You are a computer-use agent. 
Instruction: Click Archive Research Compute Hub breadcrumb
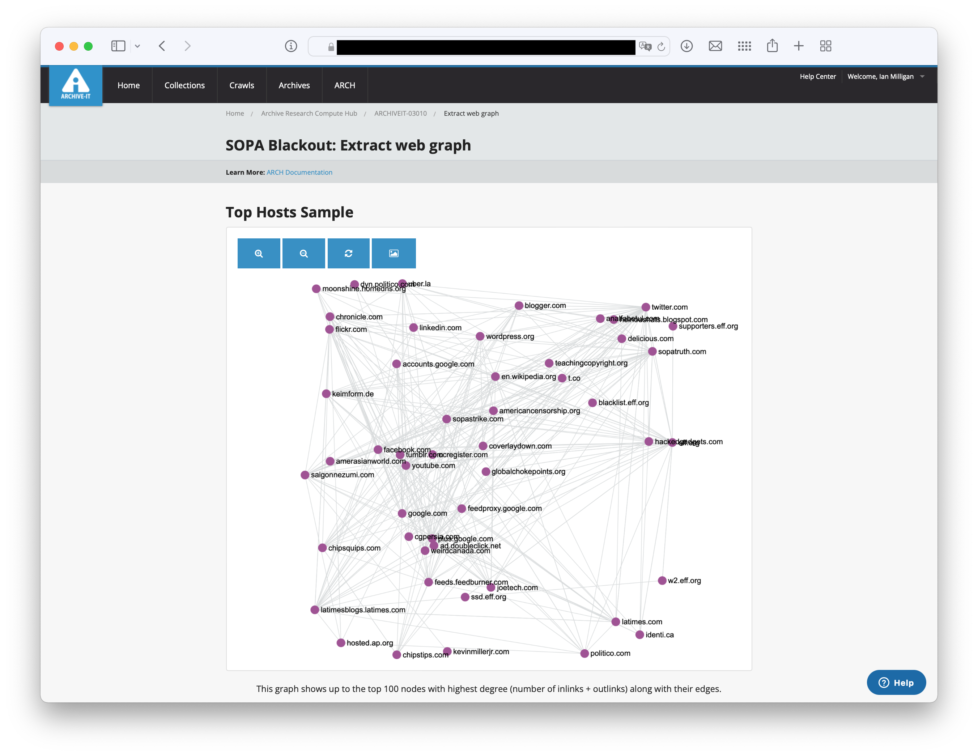coord(309,113)
